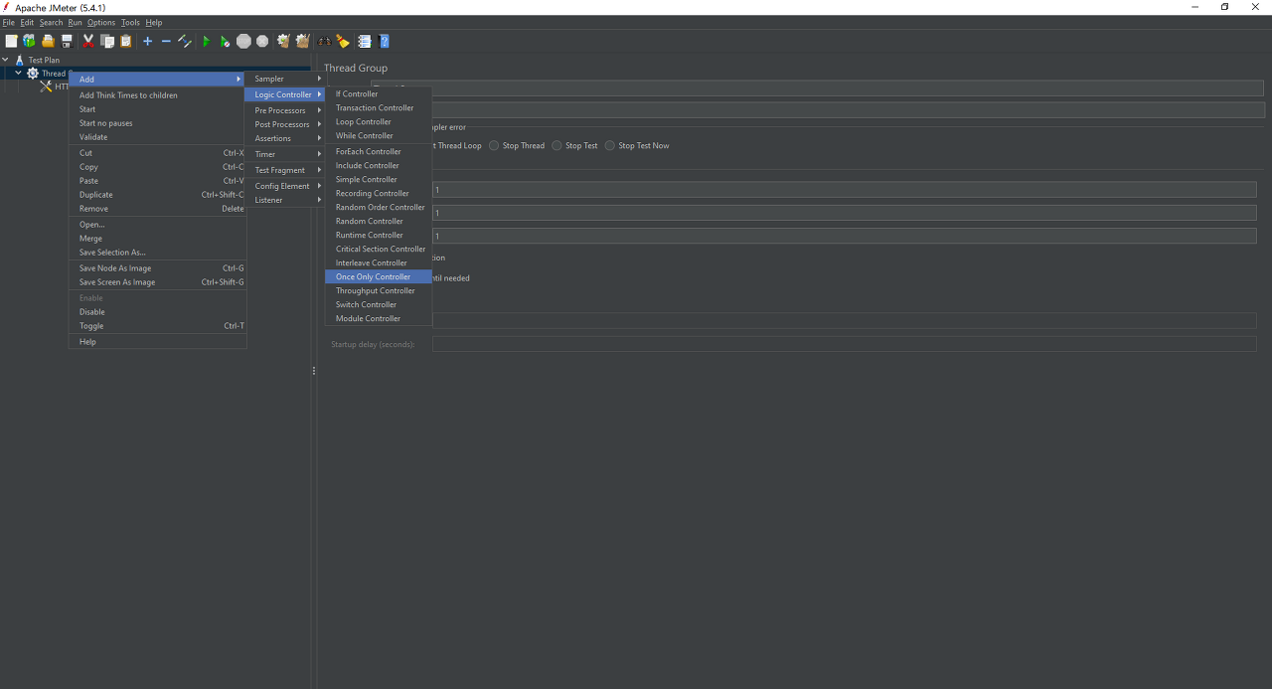The image size is (1272, 689).
Task: Open the Edit menu
Action: pyautogui.click(x=27, y=22)
